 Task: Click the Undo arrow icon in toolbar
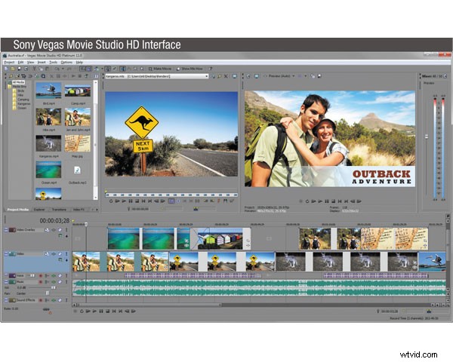click(x=57, y=69)
